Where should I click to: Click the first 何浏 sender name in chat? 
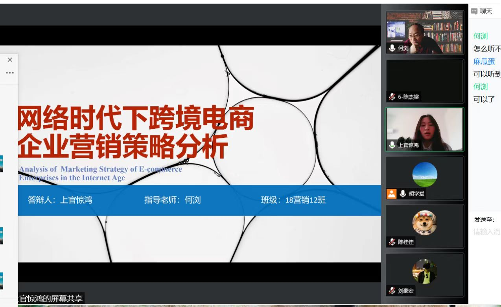coord(481,36)
